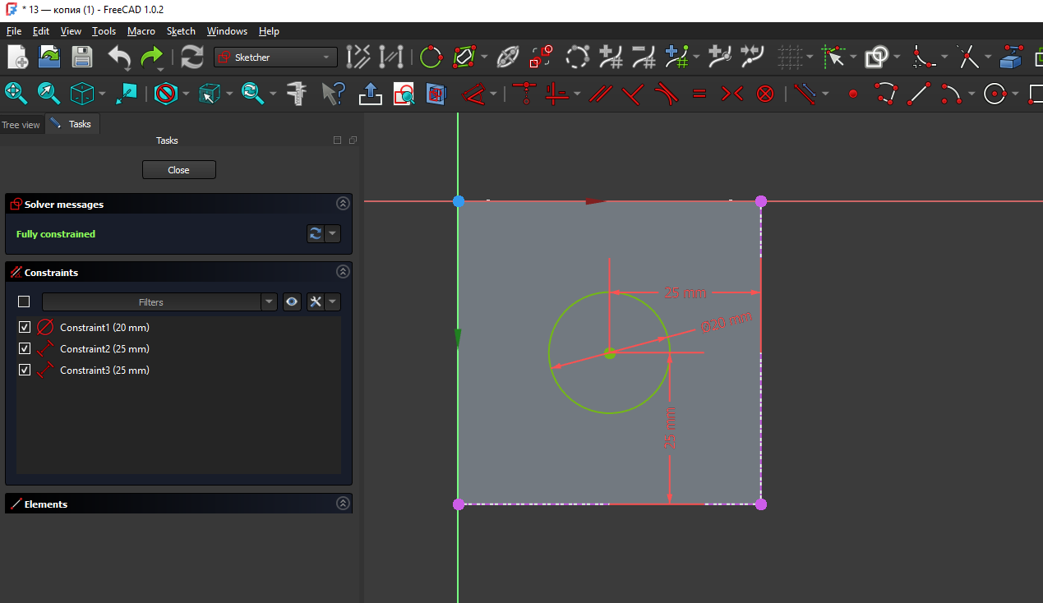Open the Tools menu
The height and width of the screenshot is (603, 1043).
coord(104,31)
